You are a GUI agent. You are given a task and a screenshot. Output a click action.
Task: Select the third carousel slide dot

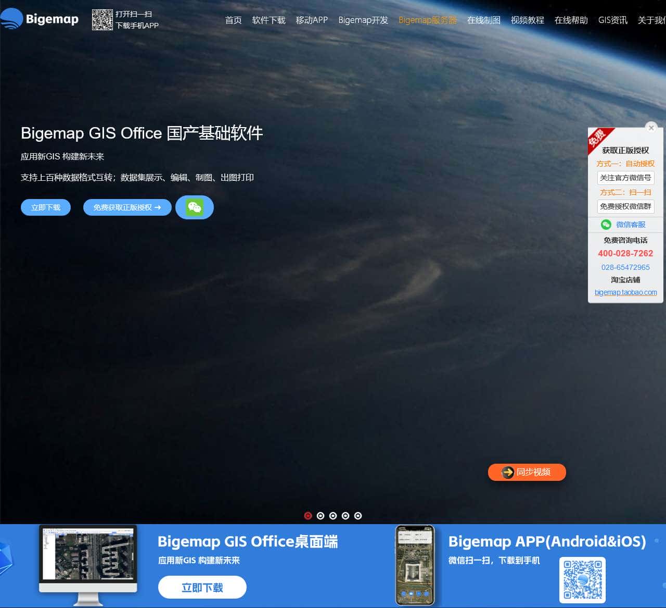(x=333, y=516)
